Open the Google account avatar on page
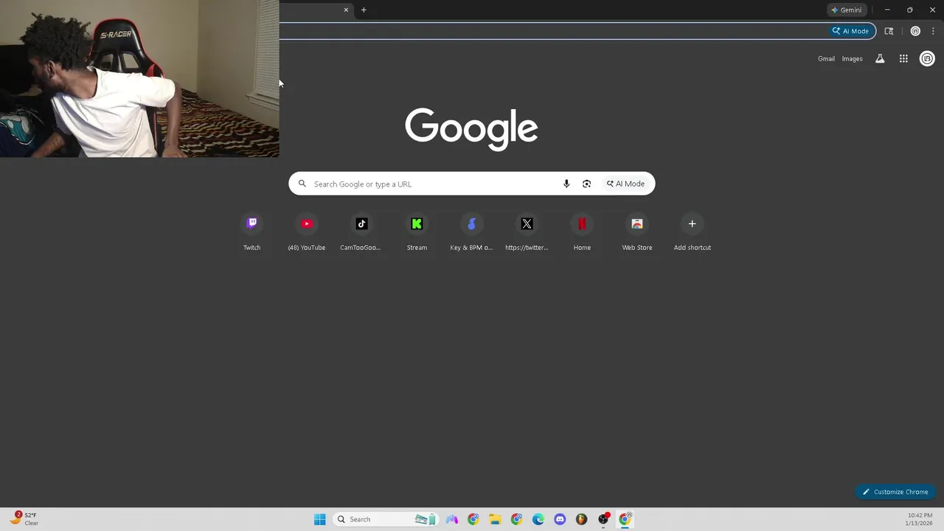The height and width of the screenshot is (531, 944). [x=927, y=58]
